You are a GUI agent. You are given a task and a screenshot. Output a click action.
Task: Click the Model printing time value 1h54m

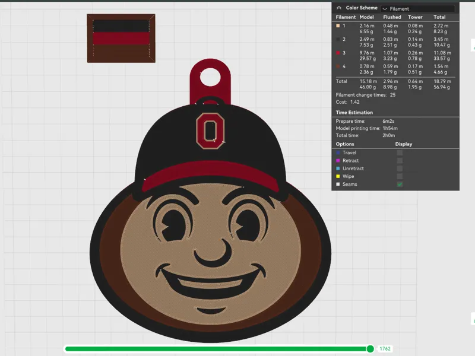pyautogui.click(x=390, y=128)
